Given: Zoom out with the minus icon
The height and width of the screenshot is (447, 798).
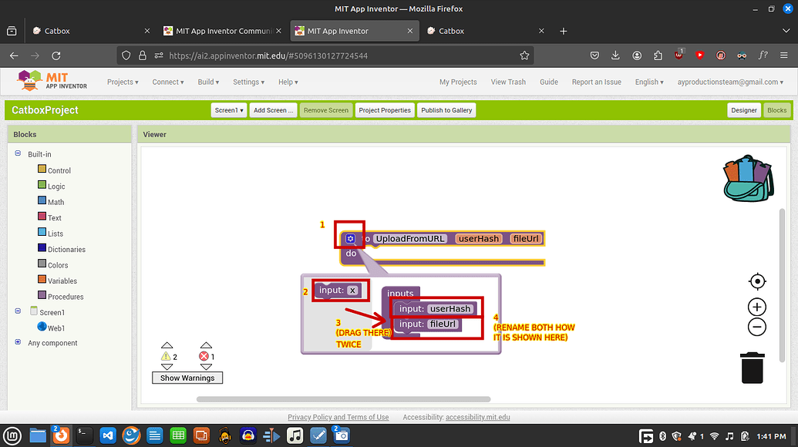Looking at the screenshot, I should click(756, 326).
